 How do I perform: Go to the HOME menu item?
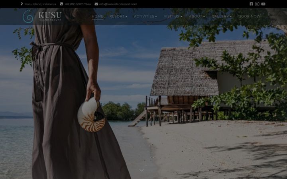(97, 16)
